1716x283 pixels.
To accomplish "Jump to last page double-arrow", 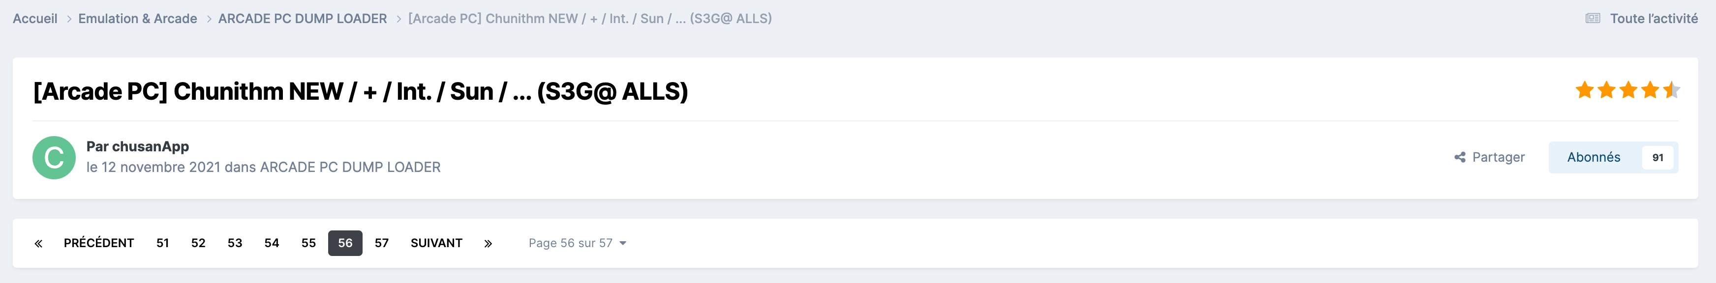I will [488, 244].
